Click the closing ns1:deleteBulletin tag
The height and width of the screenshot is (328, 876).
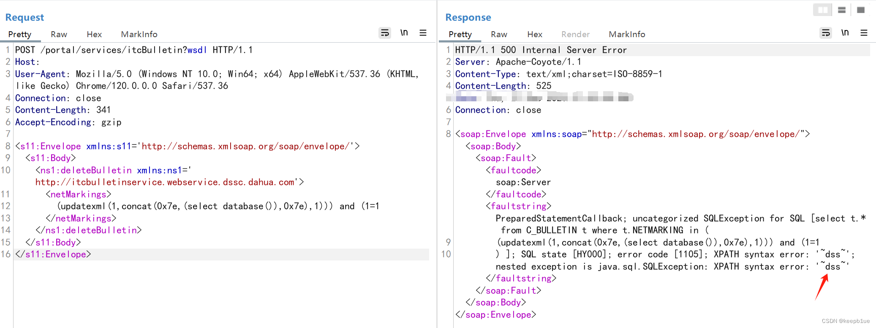(x=89, y=230)
